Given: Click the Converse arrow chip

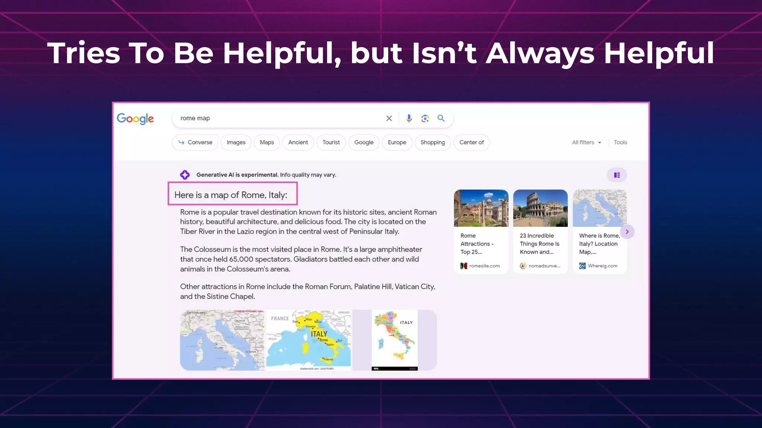Looking at the screenshot, I should (x=195, y=143).
